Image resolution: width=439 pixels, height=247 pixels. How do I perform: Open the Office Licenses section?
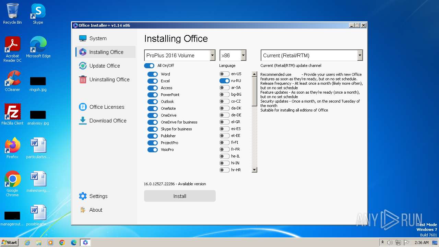click(x=106, y=107)
